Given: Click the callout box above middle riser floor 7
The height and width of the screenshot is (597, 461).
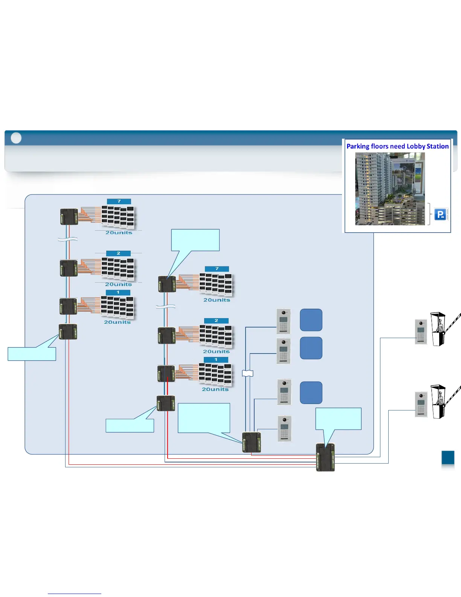Looking at the screenshot, I should [x=195, y=240].
